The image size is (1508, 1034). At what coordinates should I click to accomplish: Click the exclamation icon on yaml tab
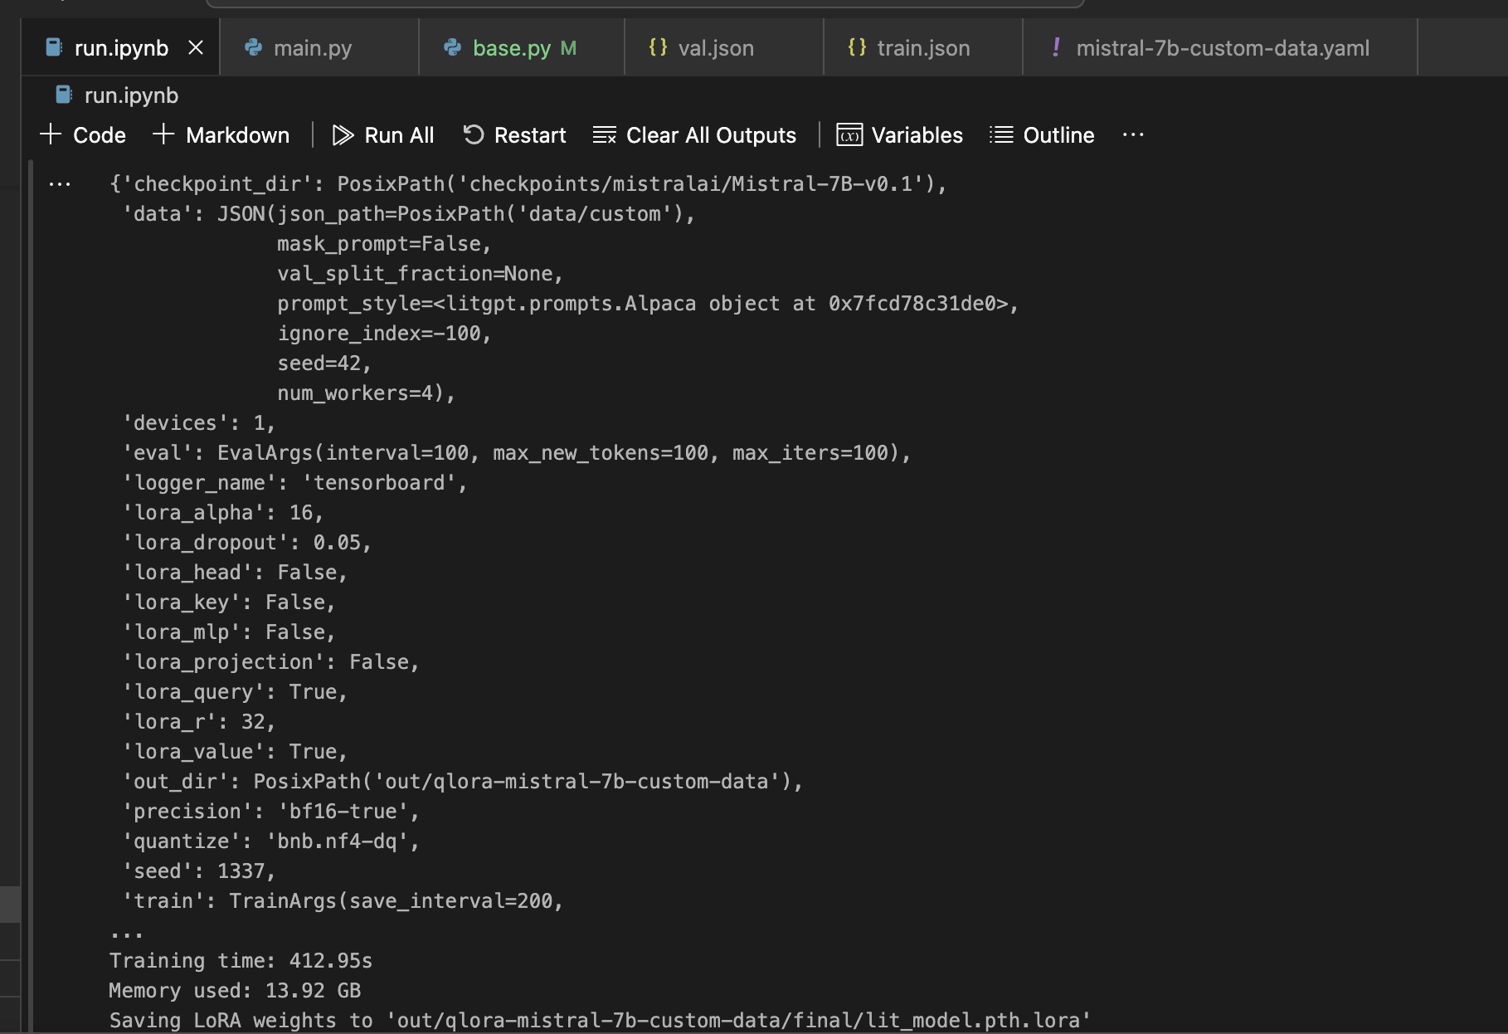[1056, 47]
